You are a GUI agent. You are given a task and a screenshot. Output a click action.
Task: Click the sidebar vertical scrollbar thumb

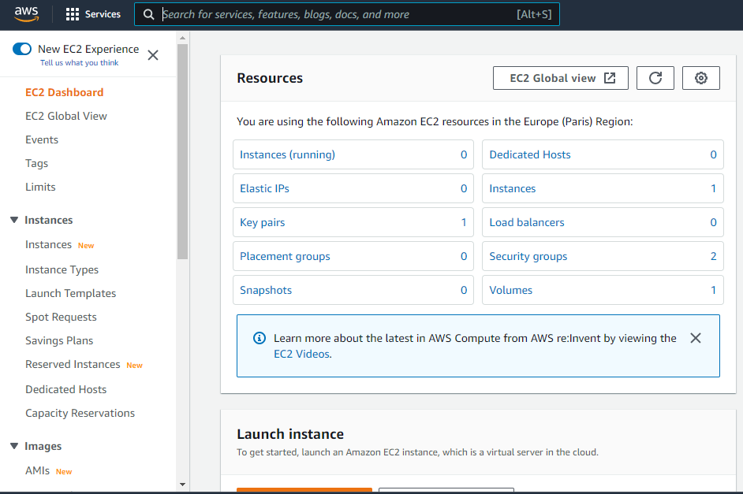point(182,151)
